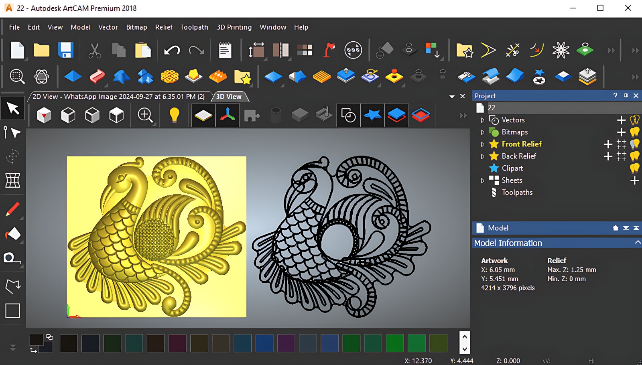Expand the Bitmaps tree node
The width and height of the screenshot is (642, 365).
point(483,132)
